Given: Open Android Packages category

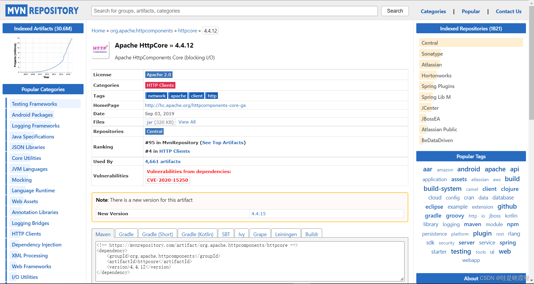Looking at the screenshot, I should point(32,115).
